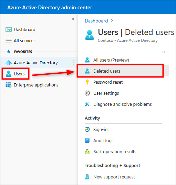Viewport: 176px width, 185px height.
Task: Click the Bulk operation results cubes icon
Action: 87,151
